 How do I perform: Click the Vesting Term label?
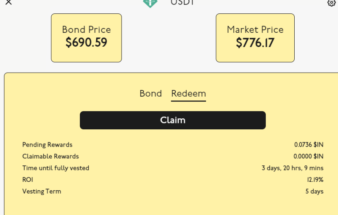click(x=42, y=191)
